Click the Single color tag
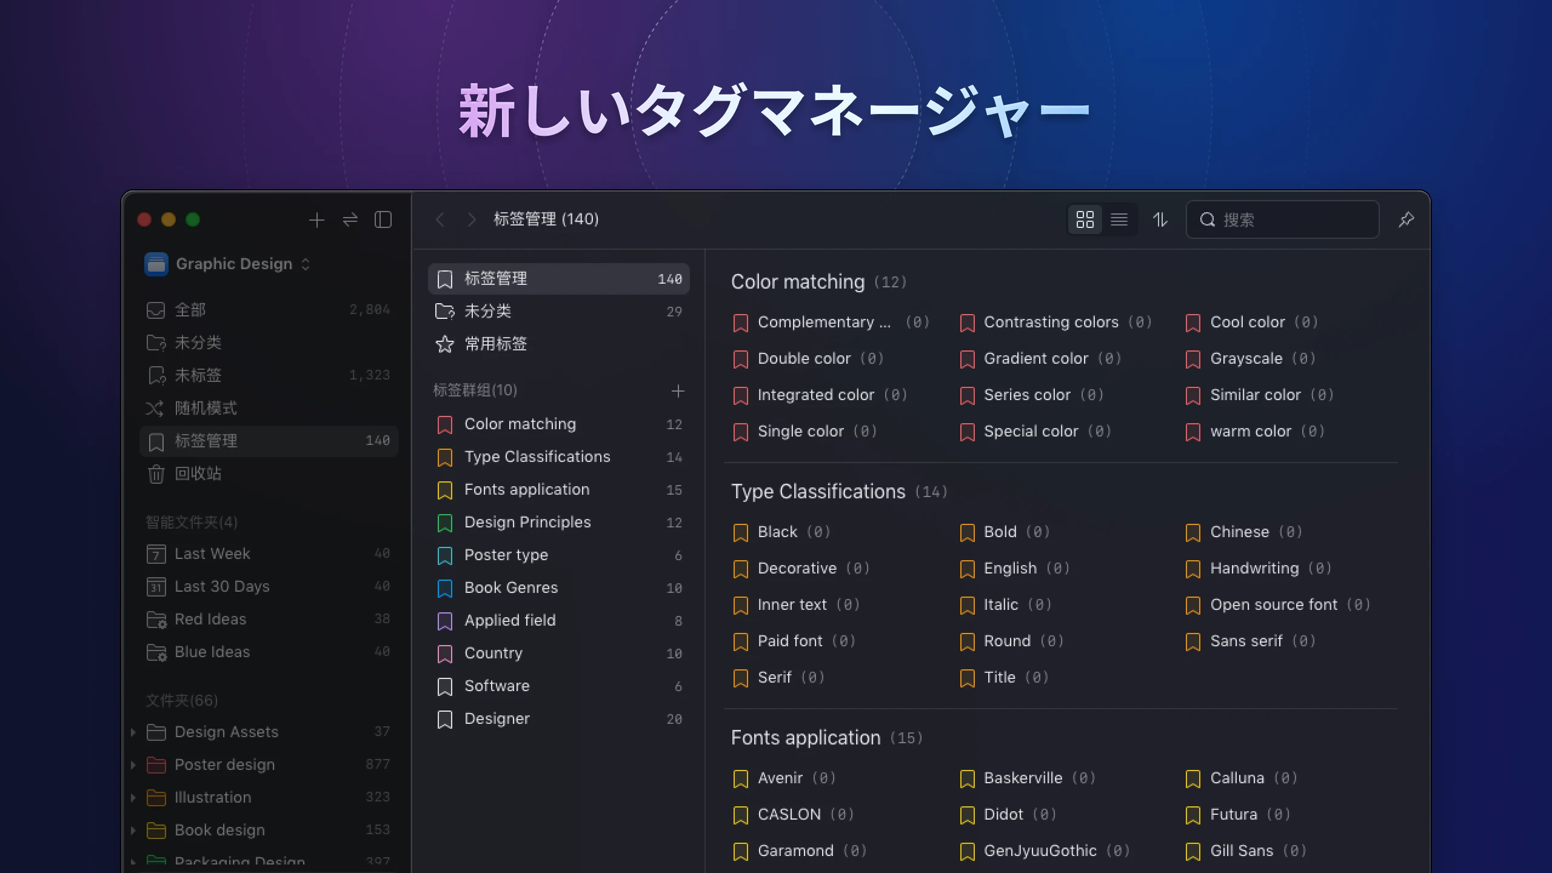Screen dimensions: 1552x873 click(x=805, y=432)
